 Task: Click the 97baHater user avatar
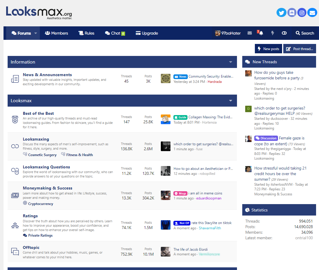pos(218,33)
